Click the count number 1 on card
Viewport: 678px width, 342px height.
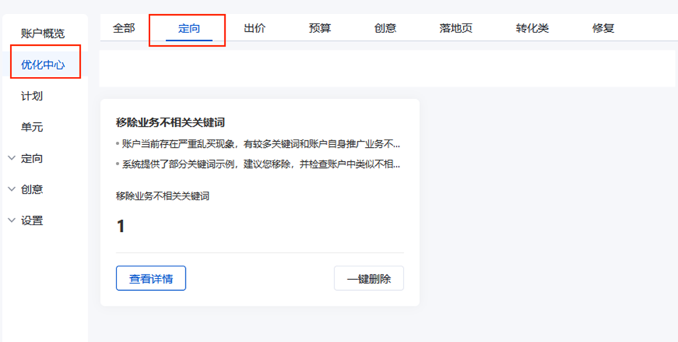click(121, 227)
